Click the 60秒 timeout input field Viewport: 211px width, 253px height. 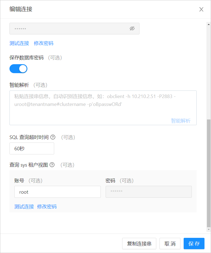click(x=32, y=148)
